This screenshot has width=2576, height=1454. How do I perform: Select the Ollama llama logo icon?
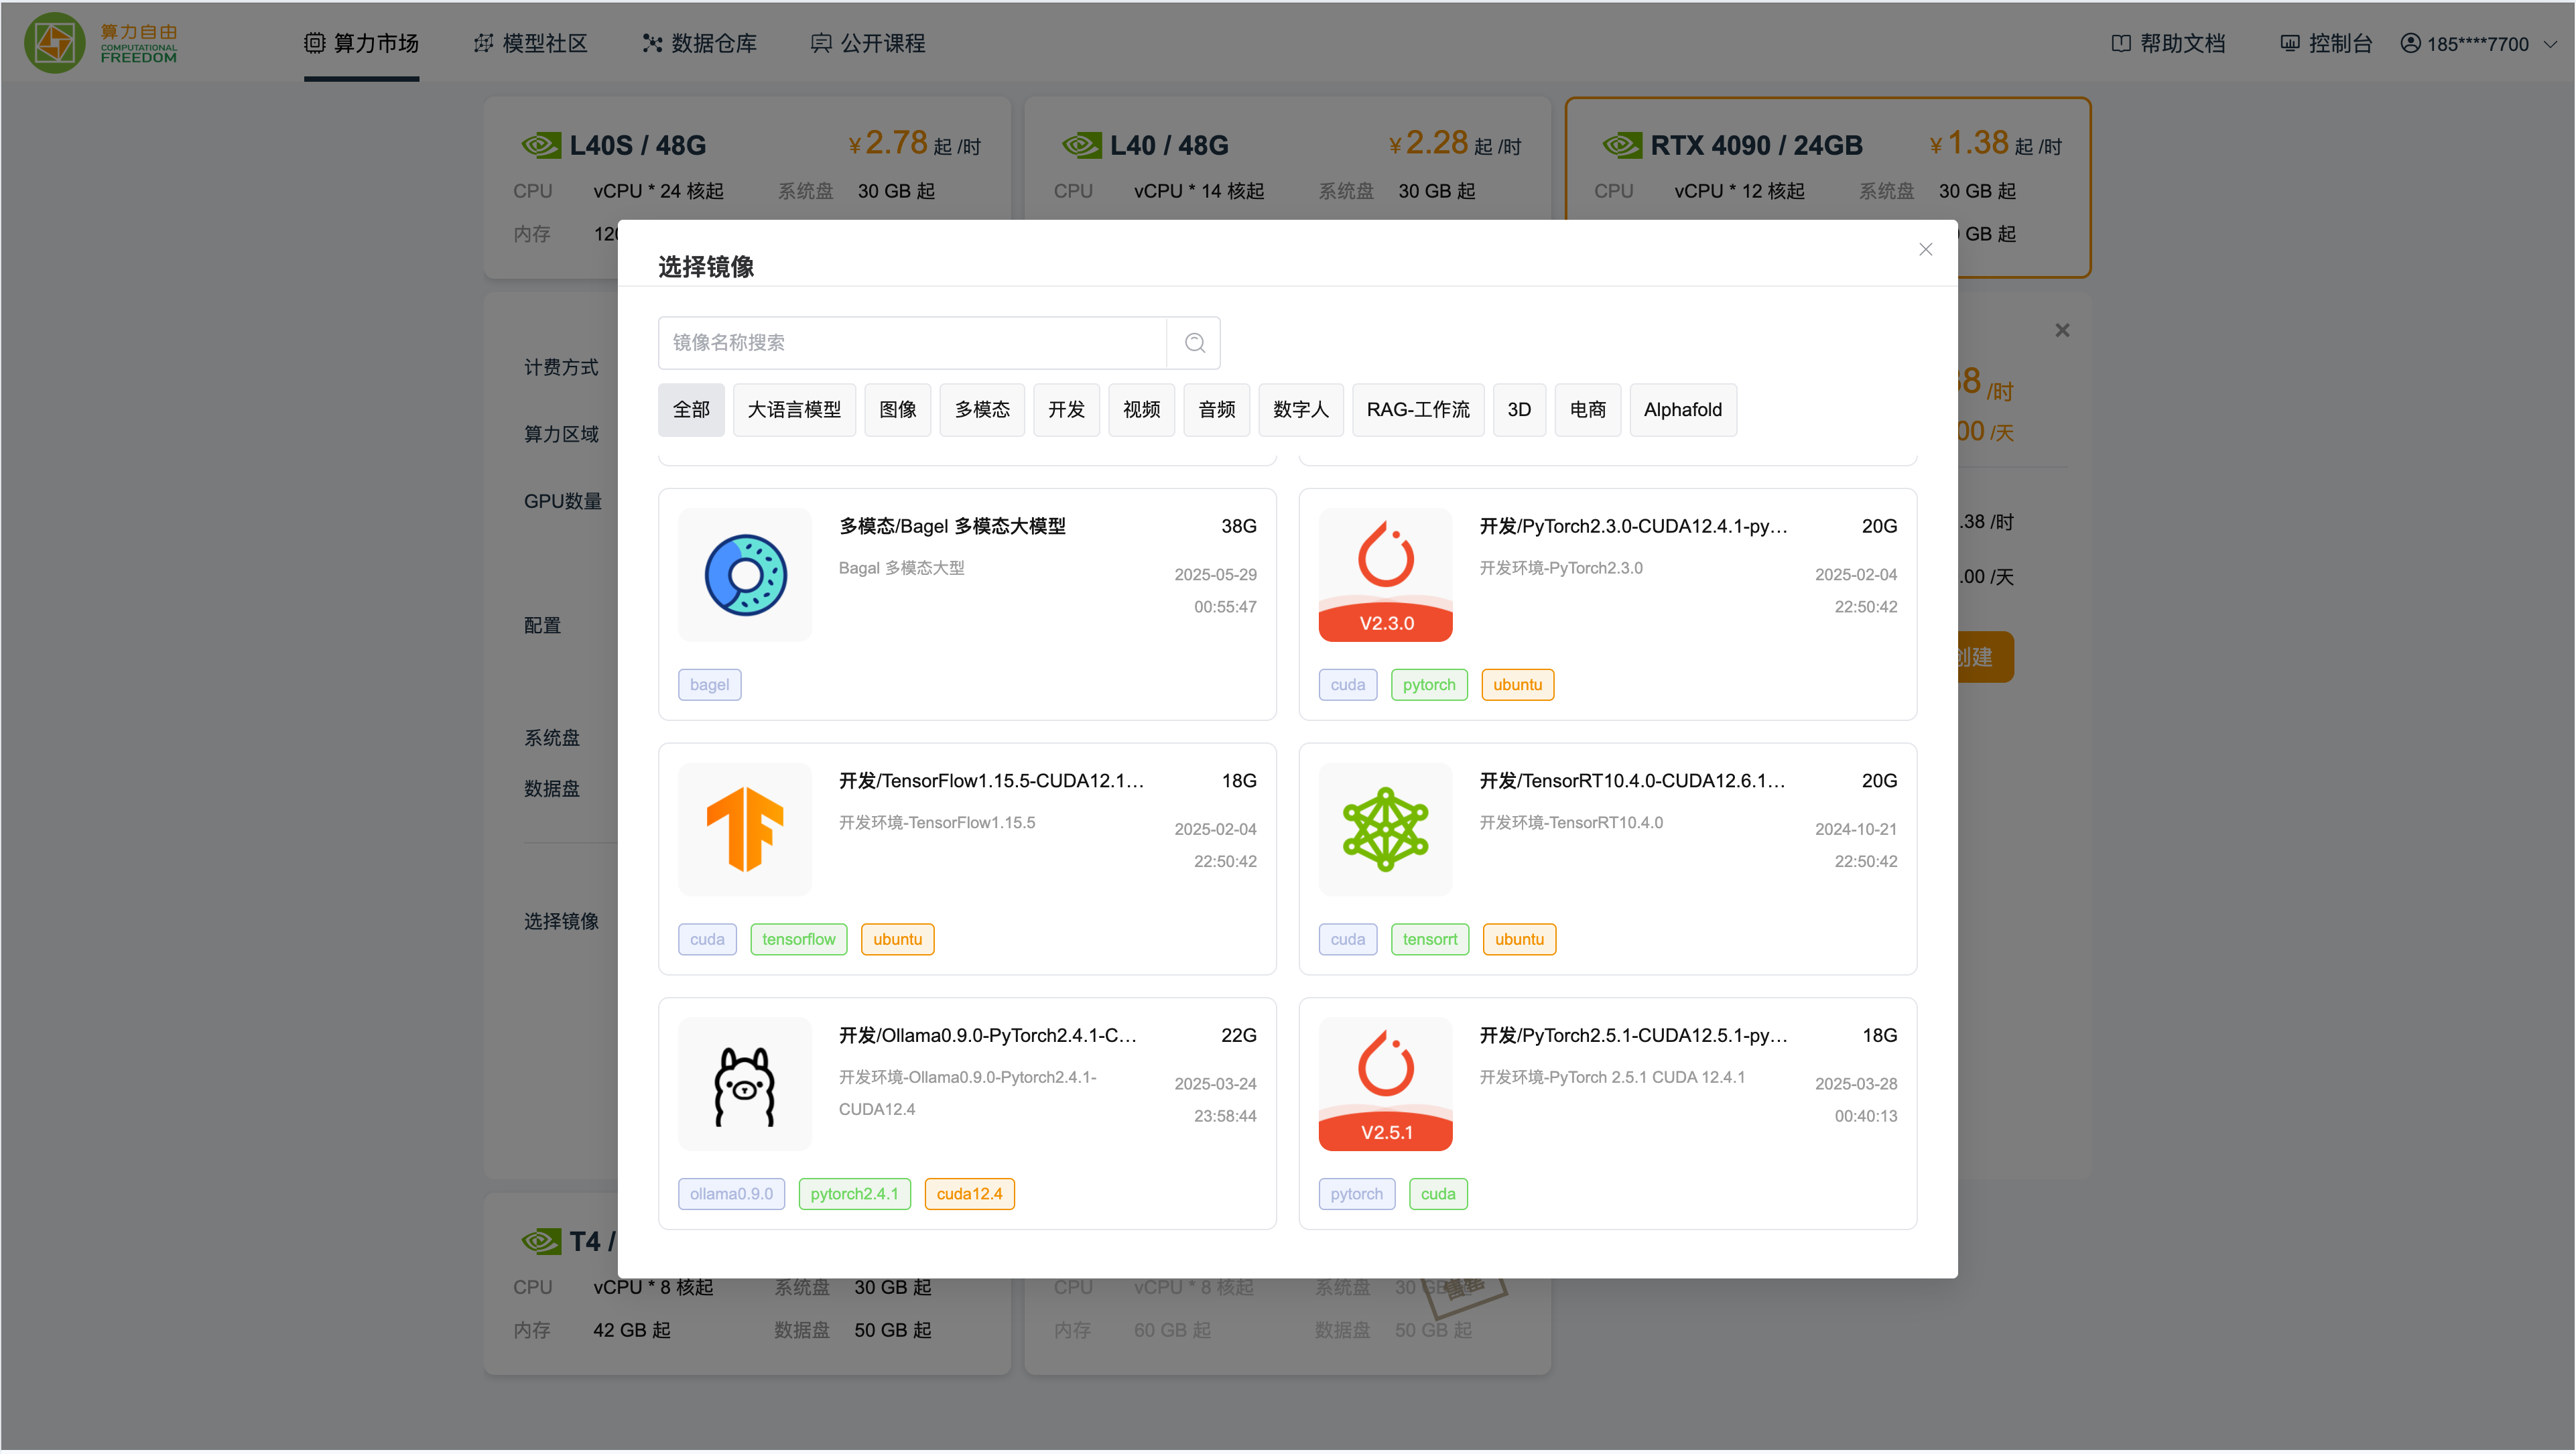tap(745, 1084)
